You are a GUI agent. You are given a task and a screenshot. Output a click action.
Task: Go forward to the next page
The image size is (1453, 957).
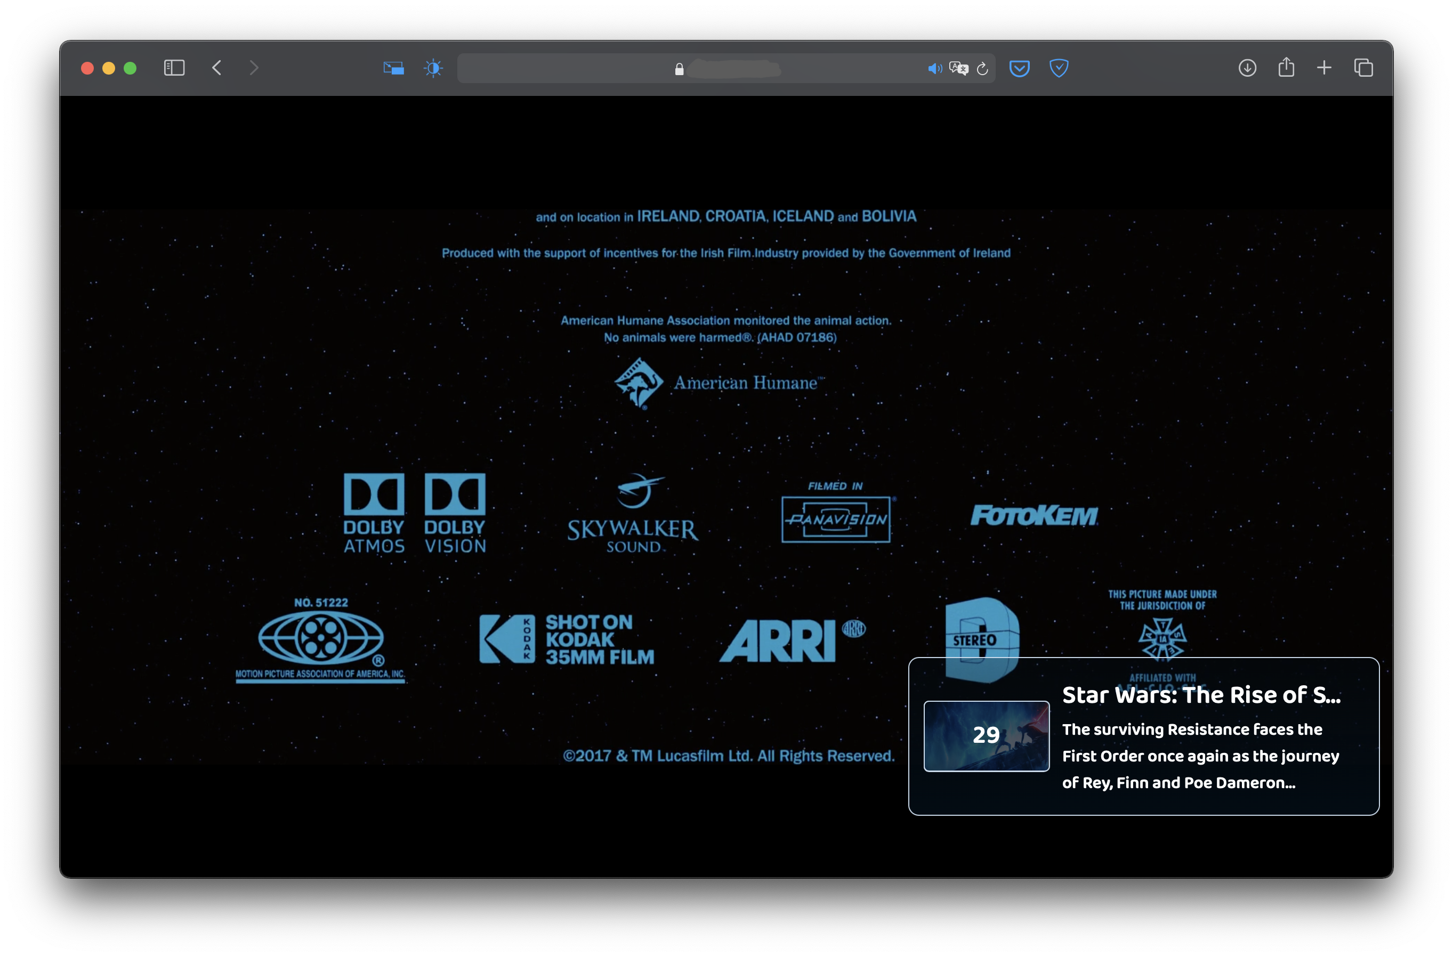[254, 68]
